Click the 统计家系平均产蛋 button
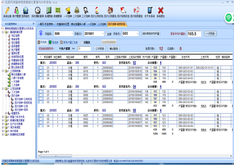The width and height of the screenshot is (234, 166). click(151, 34)
